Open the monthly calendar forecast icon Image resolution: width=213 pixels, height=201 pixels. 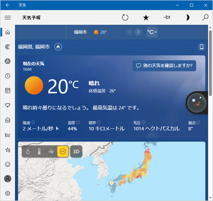pos(8,91)
